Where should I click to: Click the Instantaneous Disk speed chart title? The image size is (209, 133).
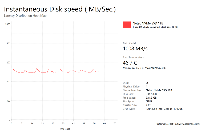[60, 9]
